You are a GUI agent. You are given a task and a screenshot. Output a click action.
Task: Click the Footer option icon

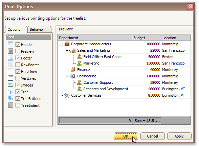point(10,58)
